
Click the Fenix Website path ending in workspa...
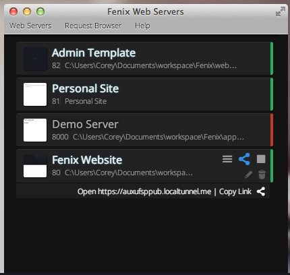point(129,173)
